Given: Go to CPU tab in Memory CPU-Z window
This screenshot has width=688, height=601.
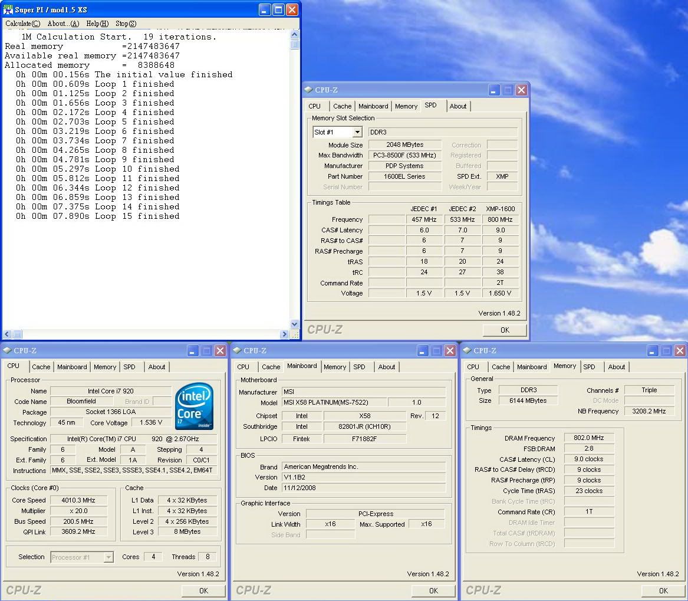Looking at the screenshot, I should [473, 367].
